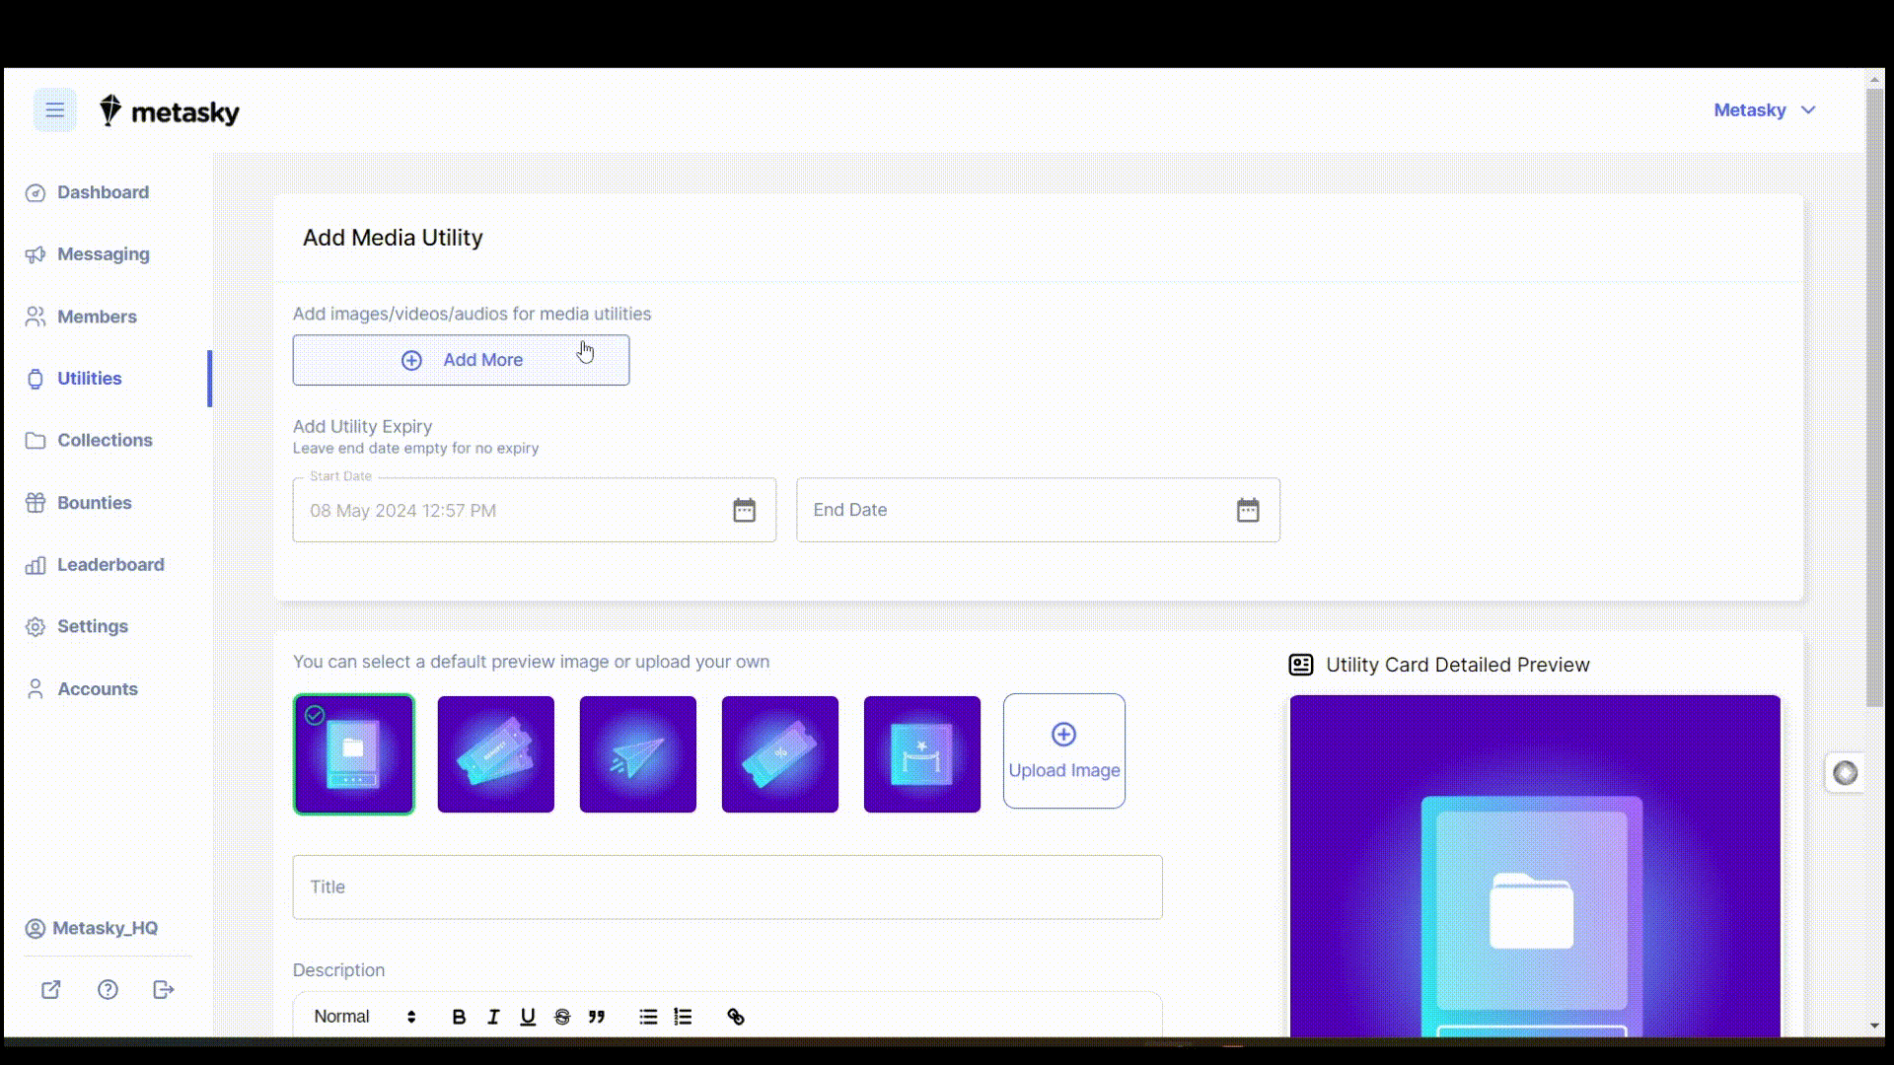This screenshot has width=1894, height=1065.
Task: Click the logout icon at sidebar bottom
Action: click(164, 989)
